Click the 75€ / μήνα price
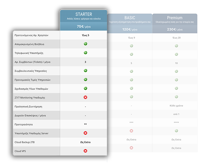 84,27
